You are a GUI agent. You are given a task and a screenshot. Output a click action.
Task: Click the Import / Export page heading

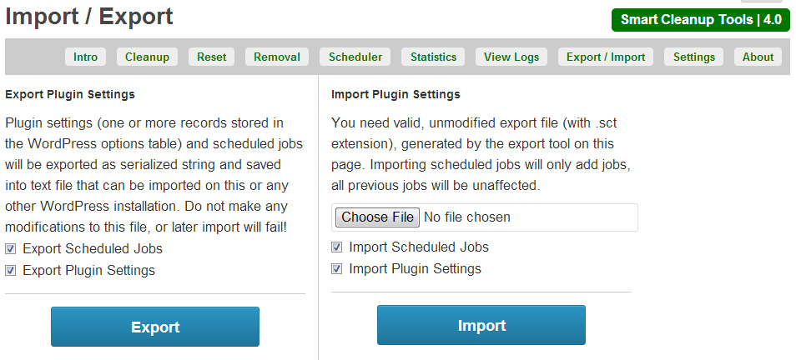point(89,16)
